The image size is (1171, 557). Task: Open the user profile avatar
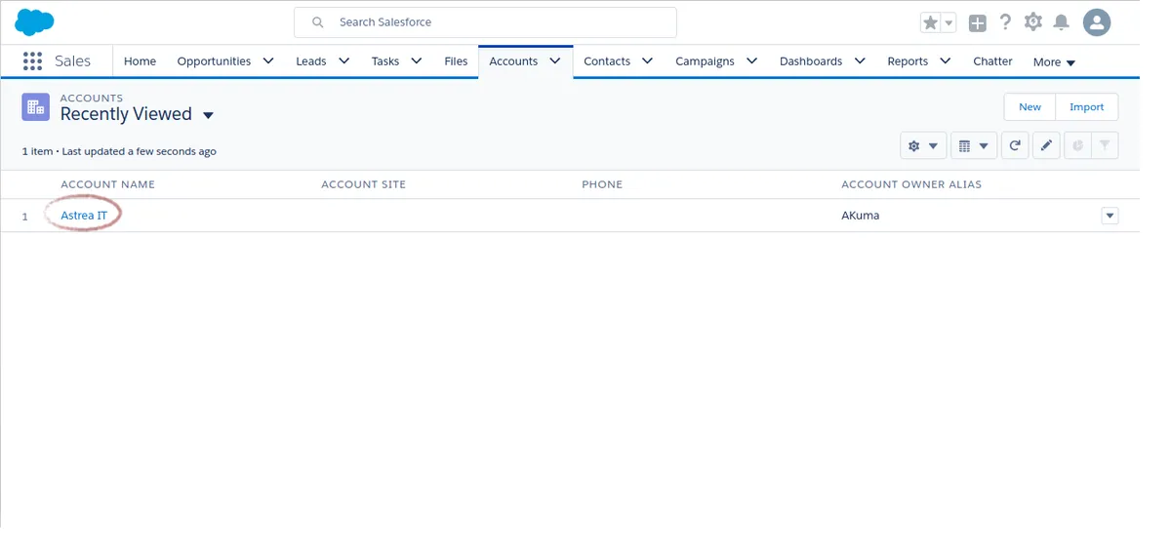pyautogui.click(x=1097, y=21)
